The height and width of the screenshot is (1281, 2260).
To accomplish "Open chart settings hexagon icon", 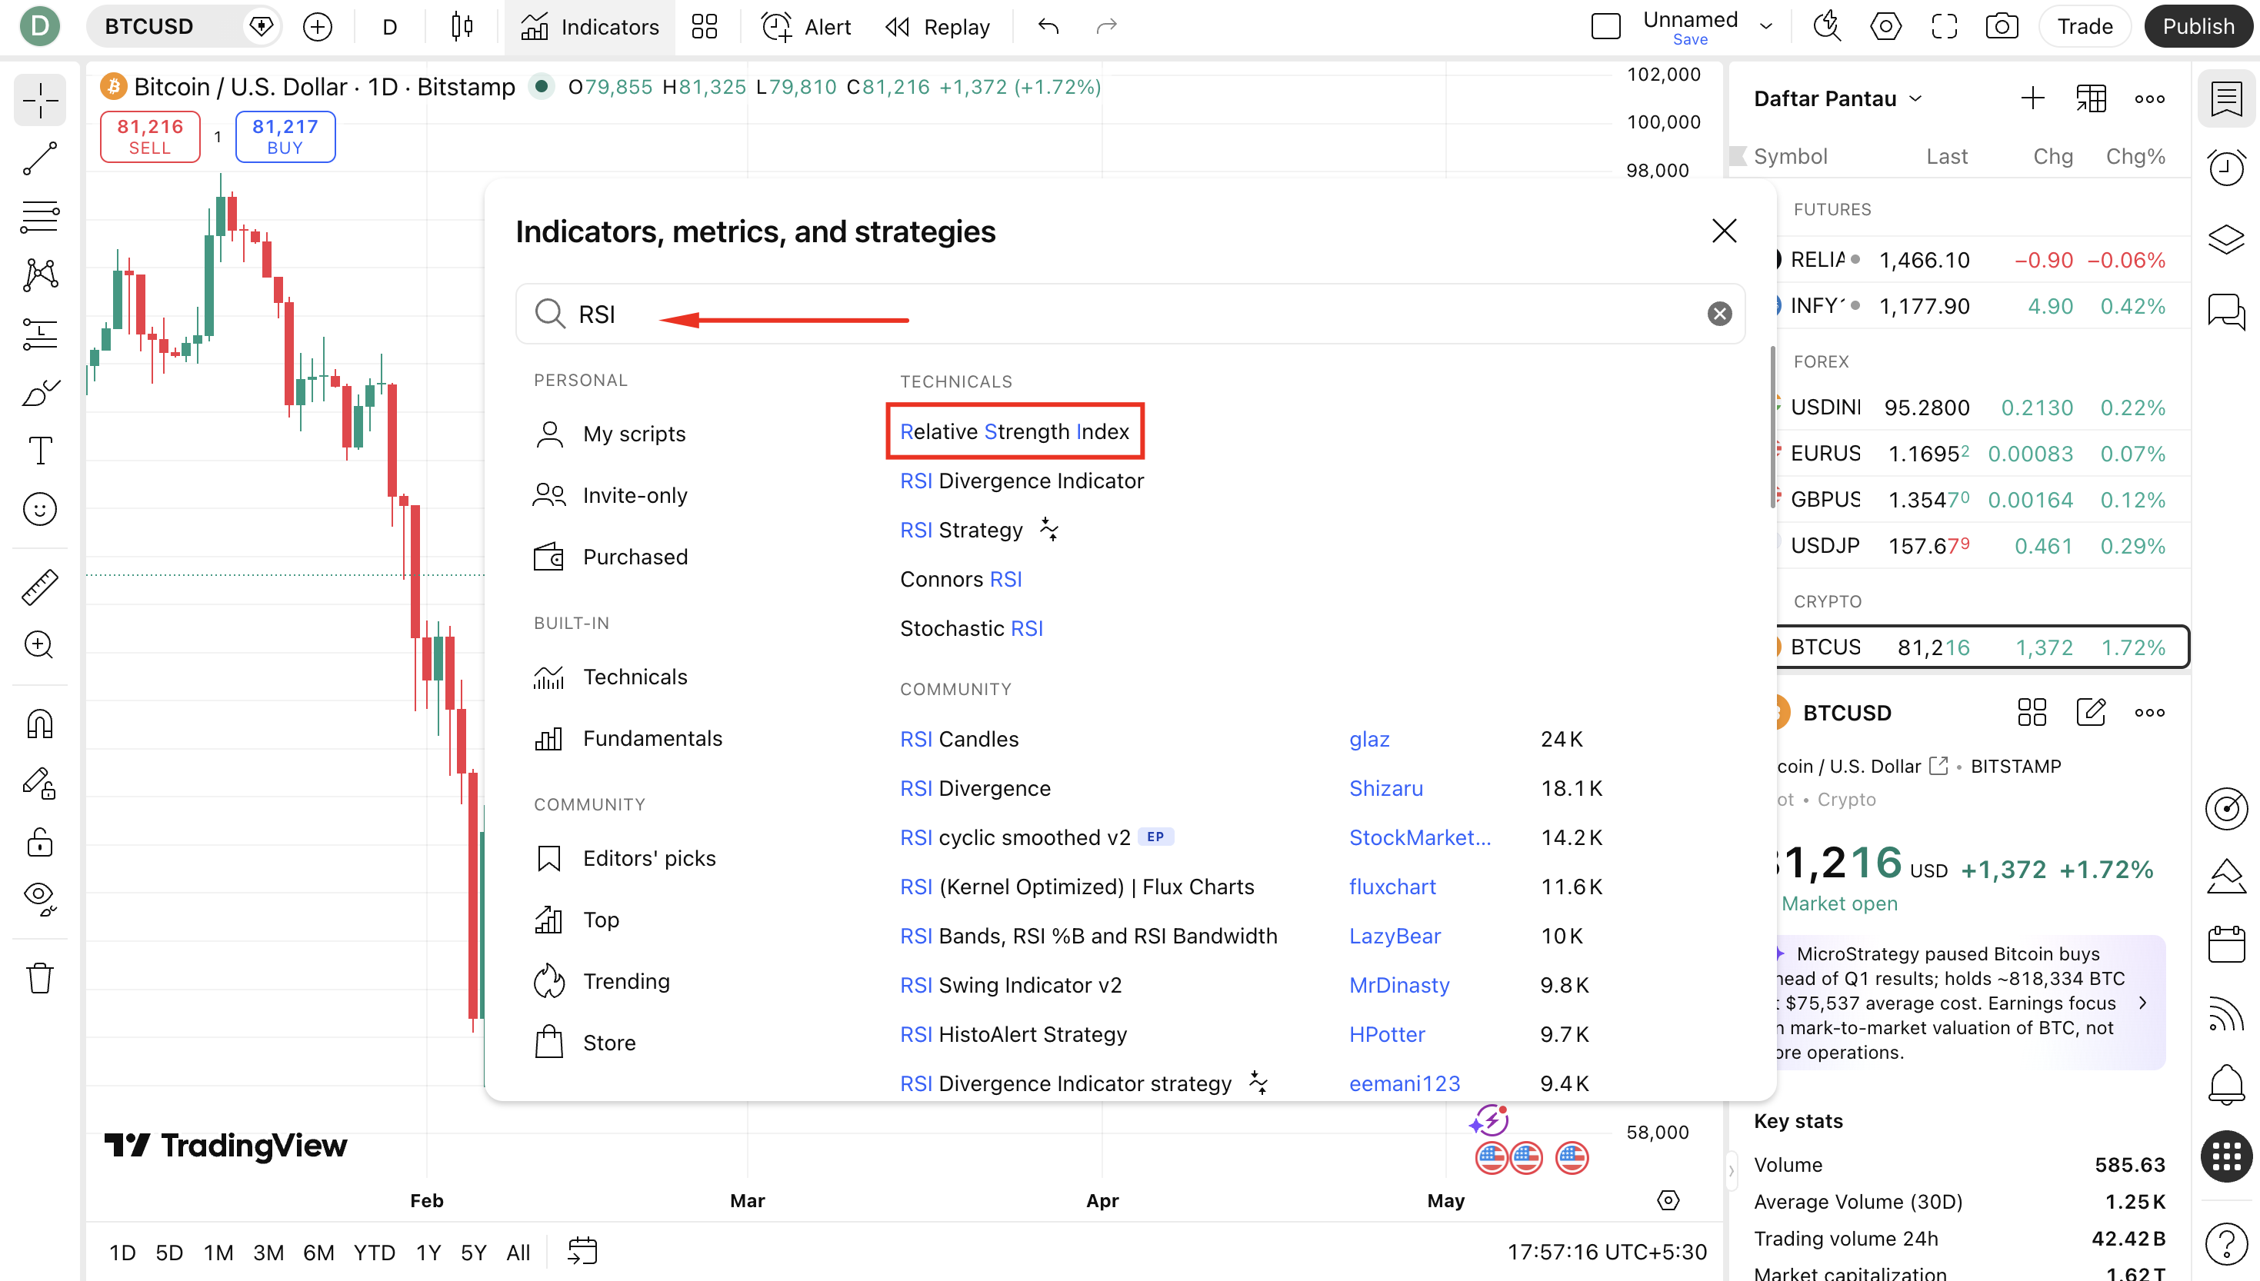I will [1886, 26].
